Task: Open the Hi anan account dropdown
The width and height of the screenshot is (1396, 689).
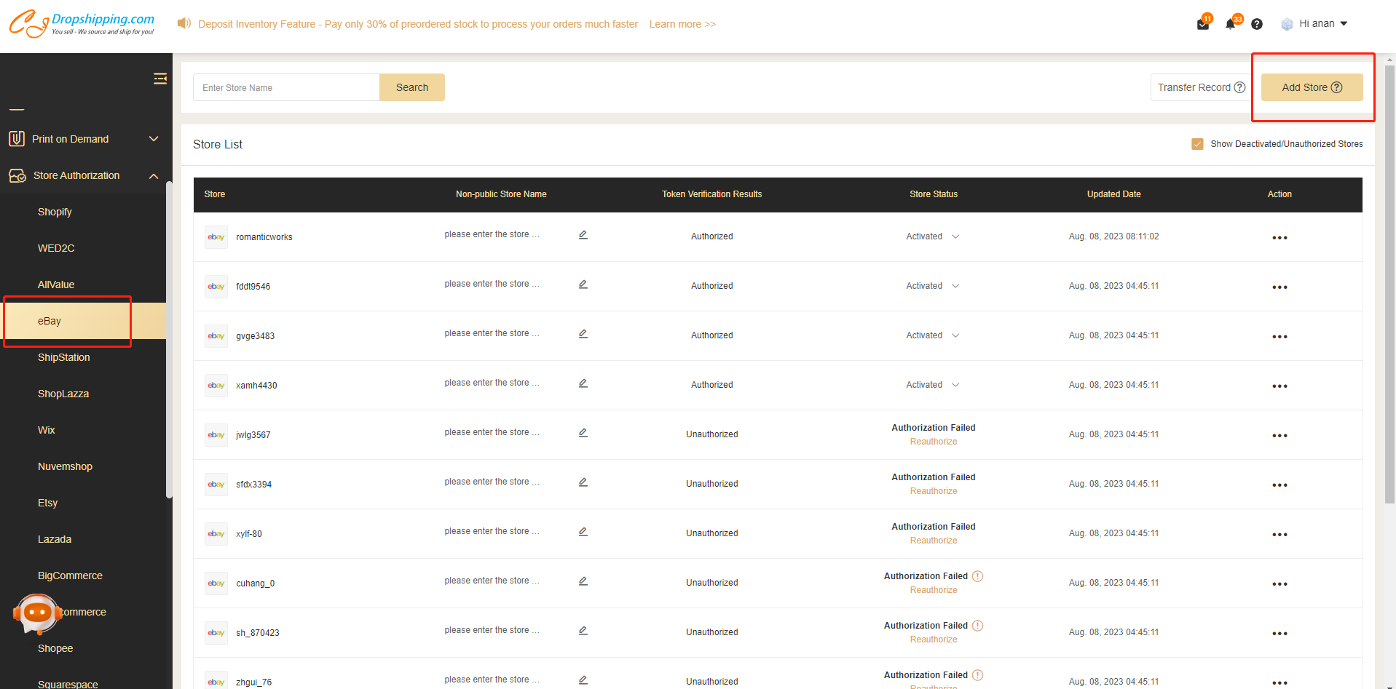Action: (x=1317, y=24)
